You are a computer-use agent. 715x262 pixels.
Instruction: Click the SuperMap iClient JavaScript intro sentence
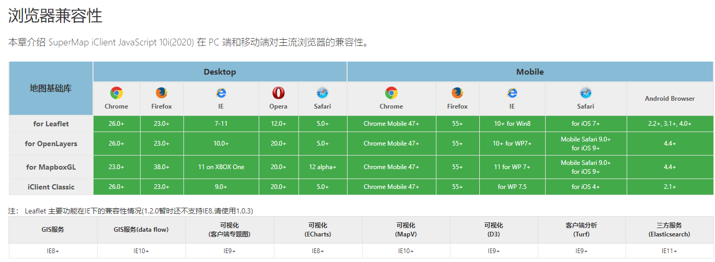[x=190, y=42]
